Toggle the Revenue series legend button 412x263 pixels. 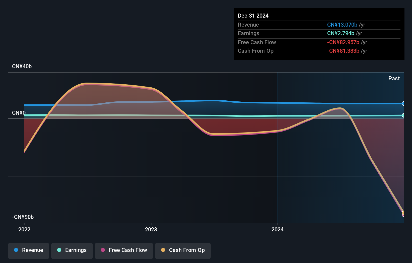pyautogui.click(x=29, y=251)
